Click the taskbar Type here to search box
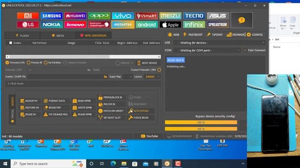 tap(48, 164)
